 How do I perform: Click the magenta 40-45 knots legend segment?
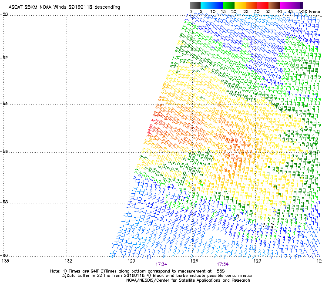coord(285,5)
